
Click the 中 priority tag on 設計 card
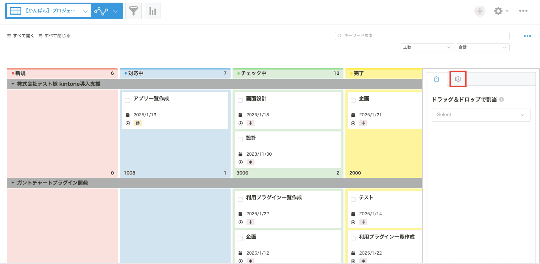pos(250,162)
